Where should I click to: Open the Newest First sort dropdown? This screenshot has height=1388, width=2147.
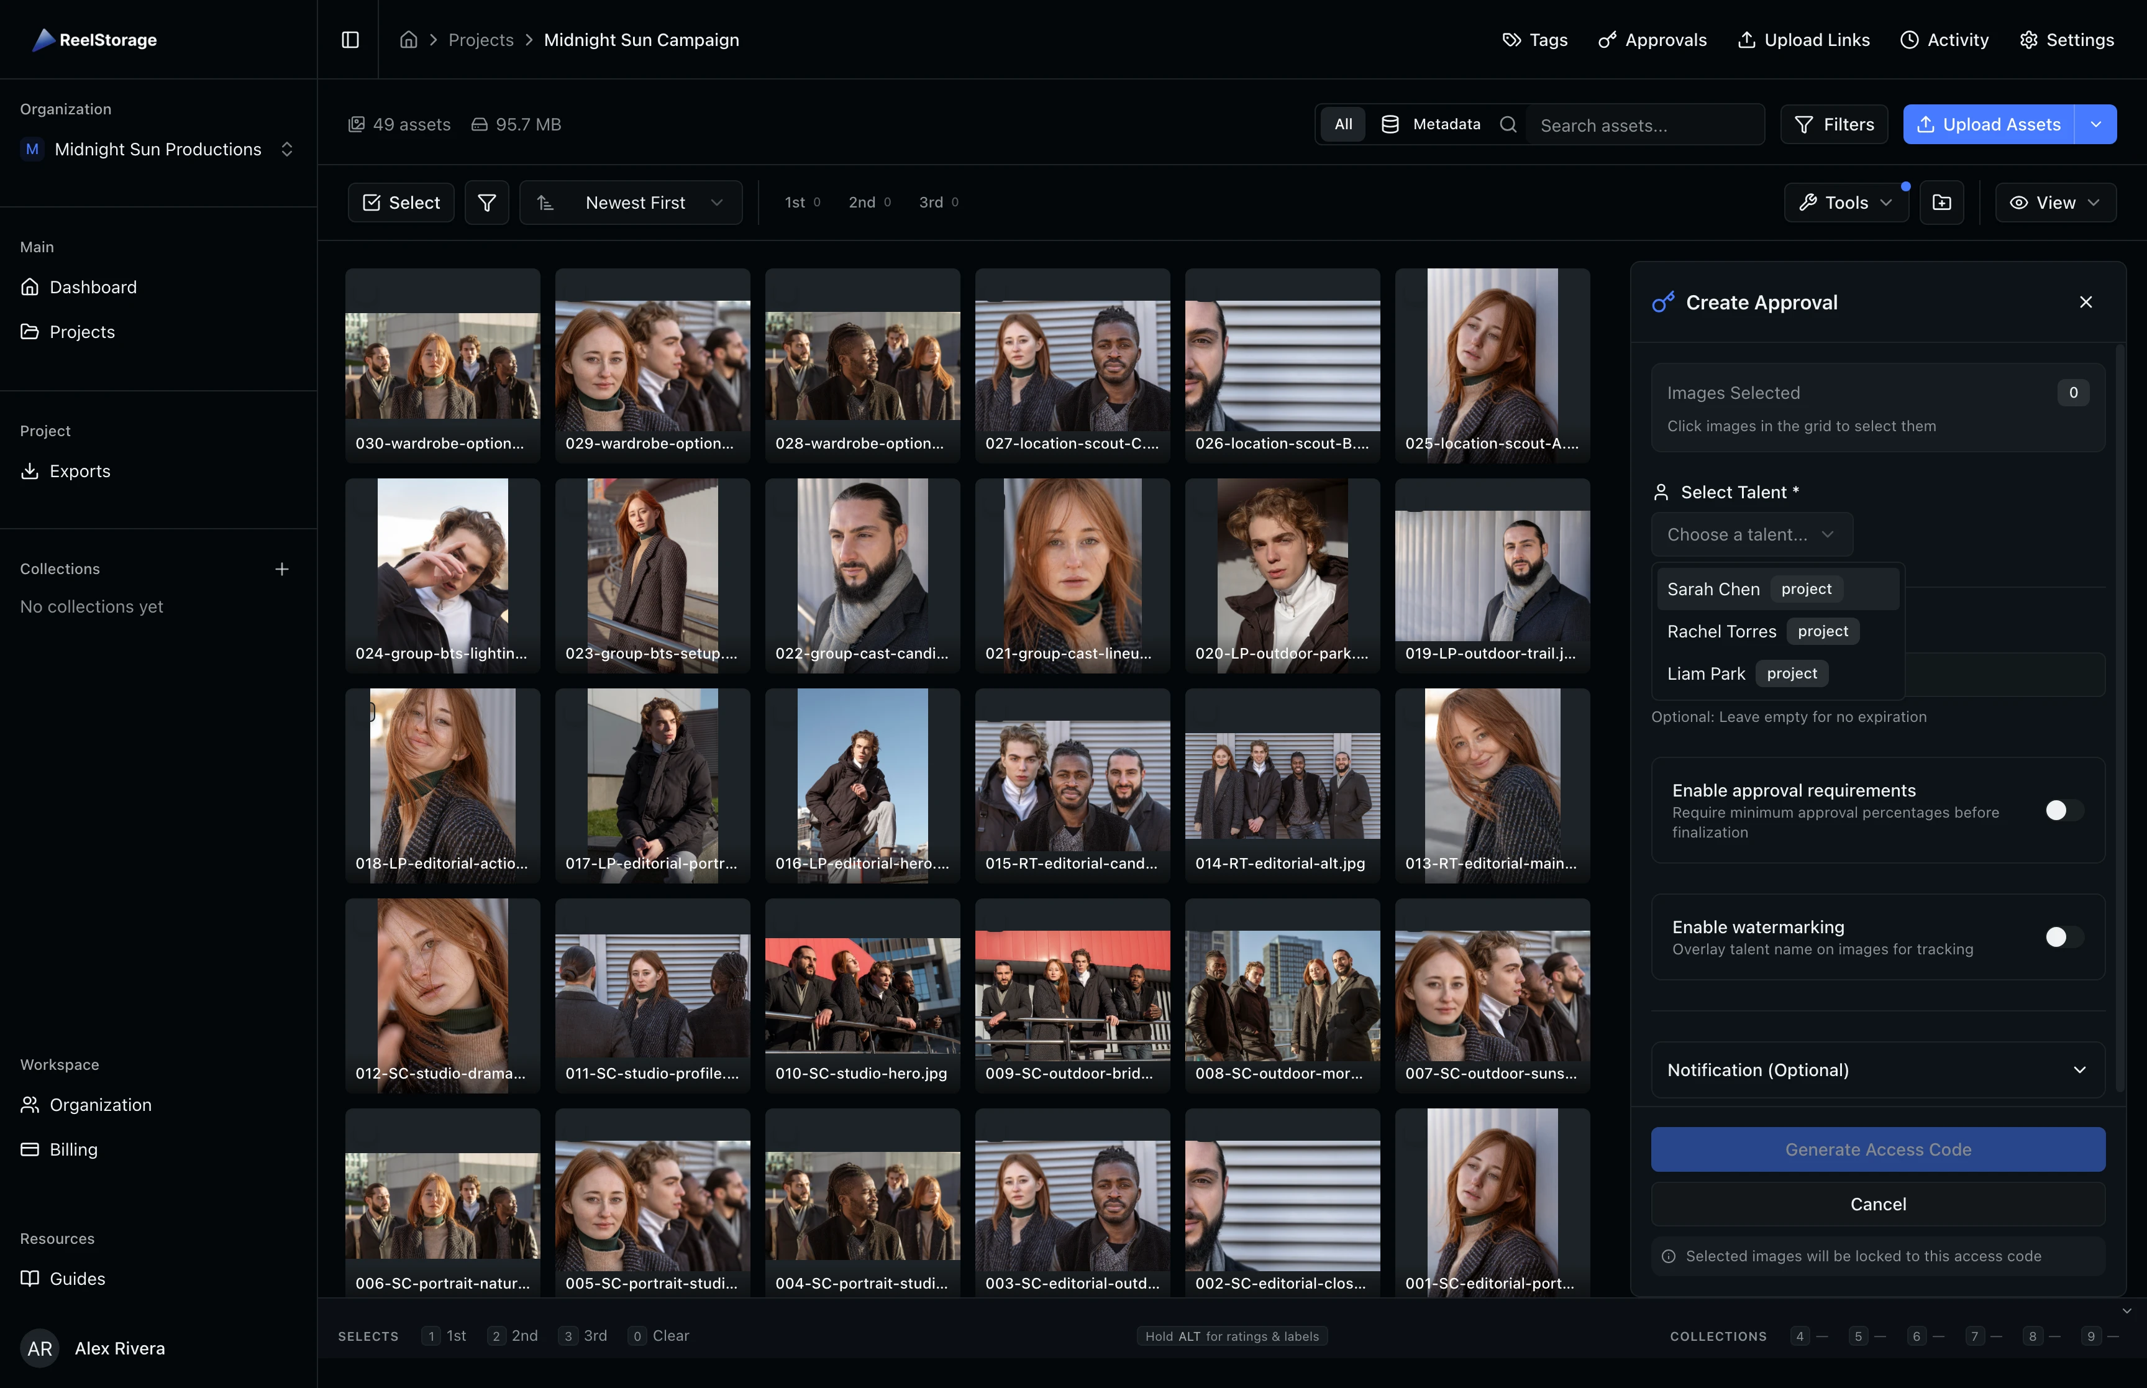pos(631,202)
